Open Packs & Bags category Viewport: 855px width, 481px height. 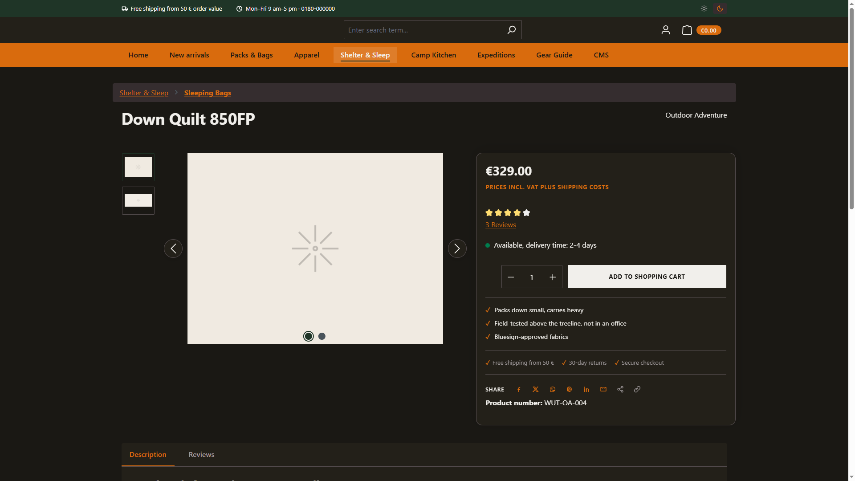click(252, 55)
